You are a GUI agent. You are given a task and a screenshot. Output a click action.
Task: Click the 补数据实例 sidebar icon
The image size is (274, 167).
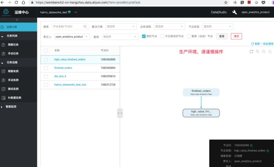pyautogui.click(x=3, y=98)
